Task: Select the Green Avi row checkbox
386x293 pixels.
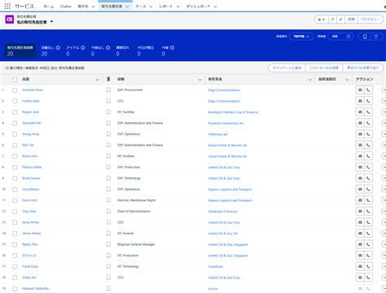Action: pos(15,278)
